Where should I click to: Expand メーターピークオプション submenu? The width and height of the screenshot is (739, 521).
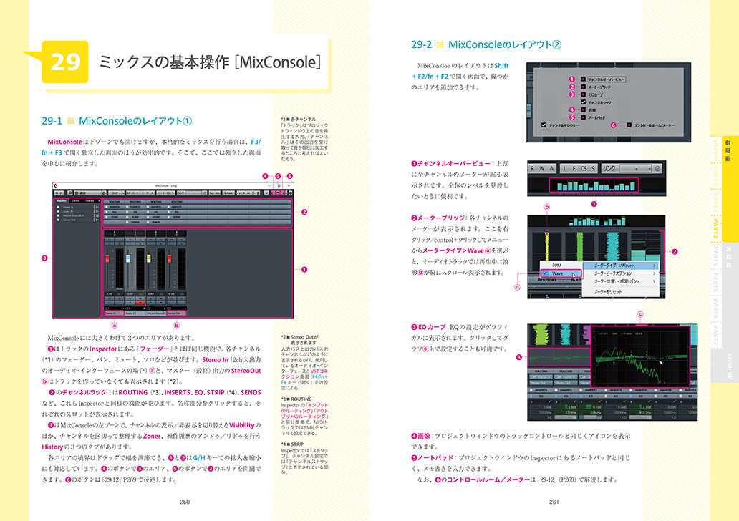pyautogui.click(x=621, y=273)
